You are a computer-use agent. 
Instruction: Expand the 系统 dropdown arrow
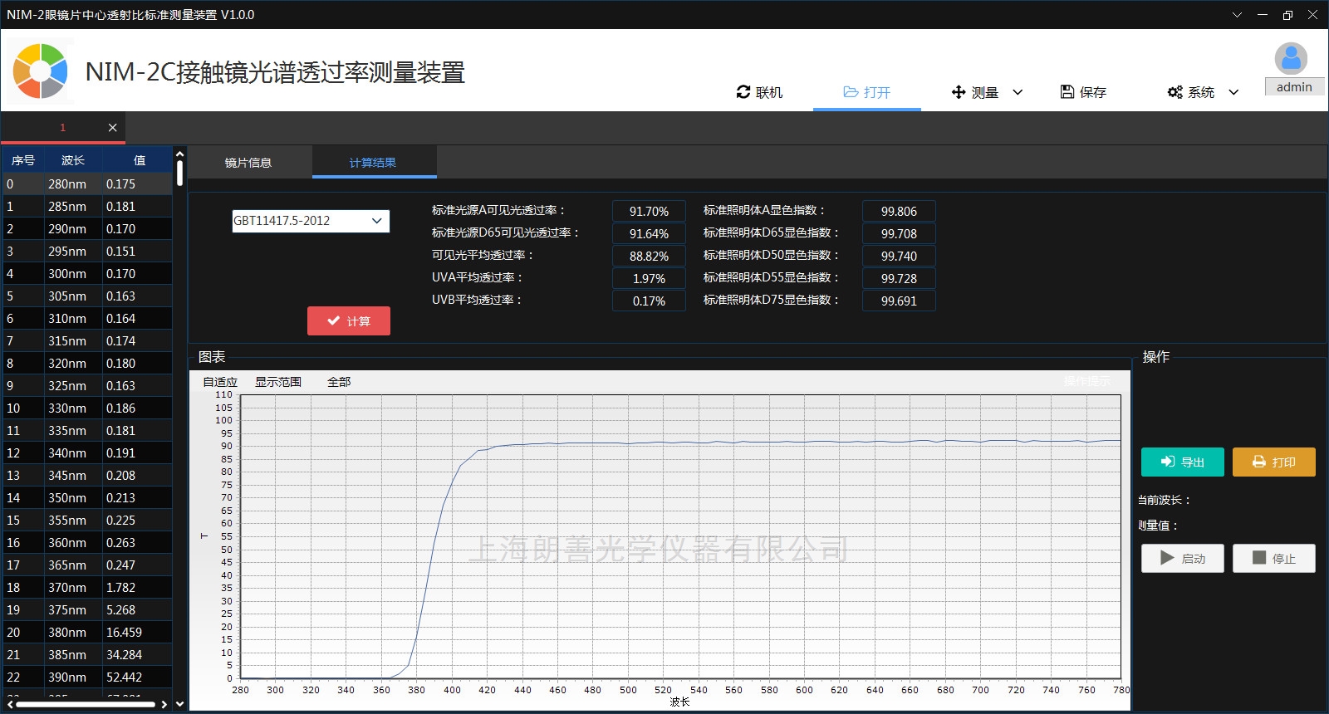click(x=1233, y=92)
